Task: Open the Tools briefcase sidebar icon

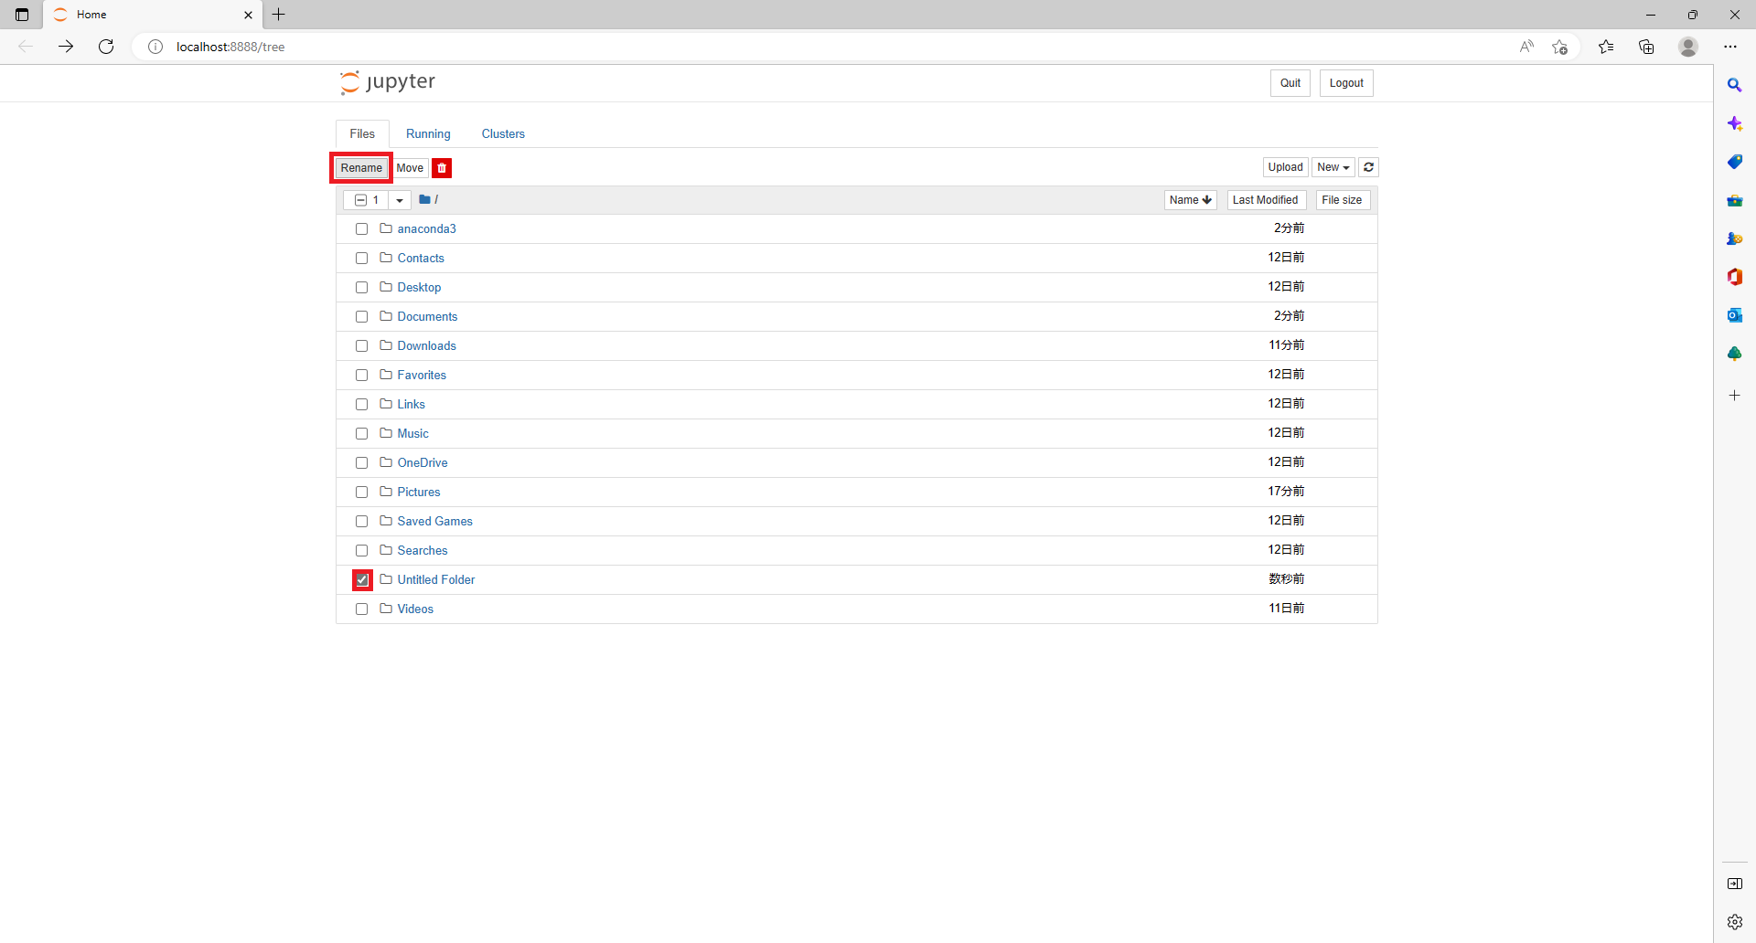Action: tap(1734, 200)
